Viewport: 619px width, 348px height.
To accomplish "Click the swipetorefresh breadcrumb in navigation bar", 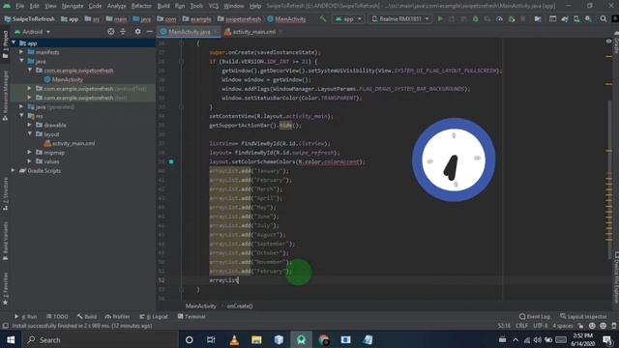I will [239, 19].
